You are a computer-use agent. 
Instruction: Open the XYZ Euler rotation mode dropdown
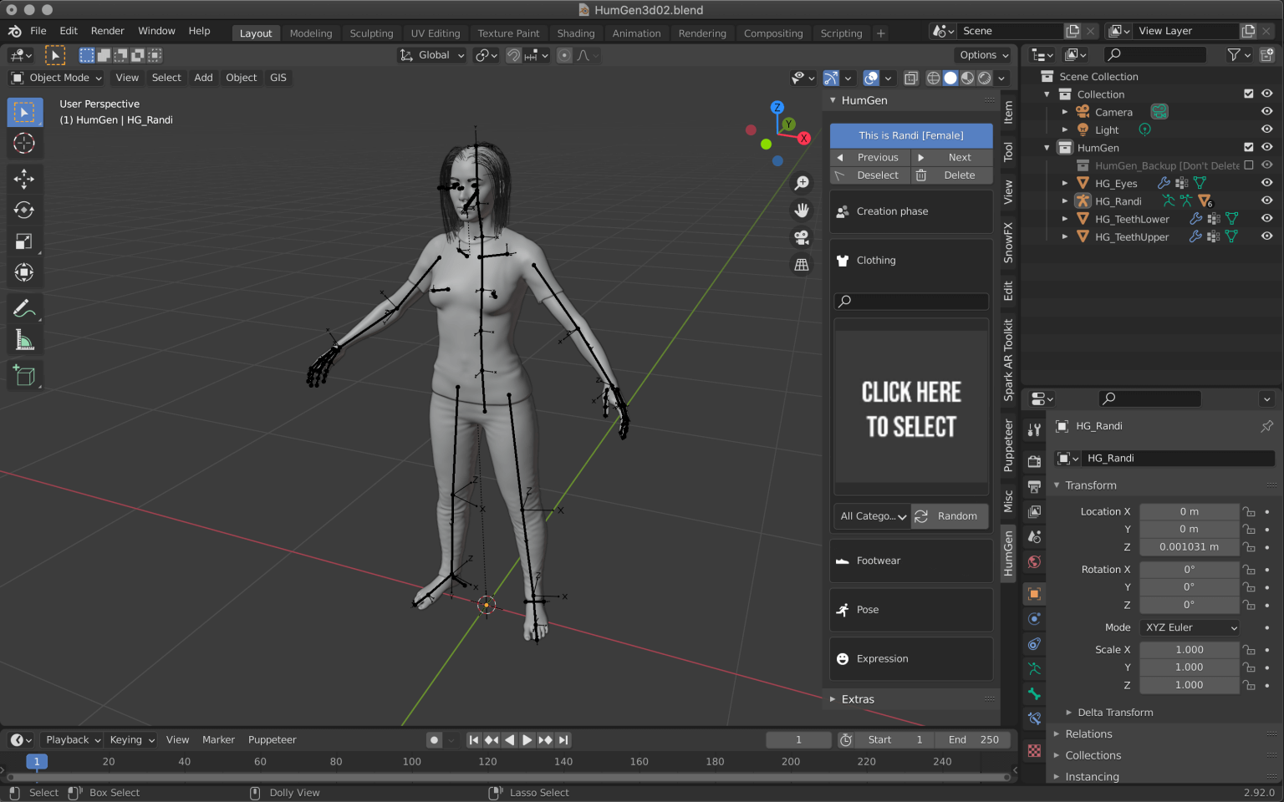click(1189, 627)
